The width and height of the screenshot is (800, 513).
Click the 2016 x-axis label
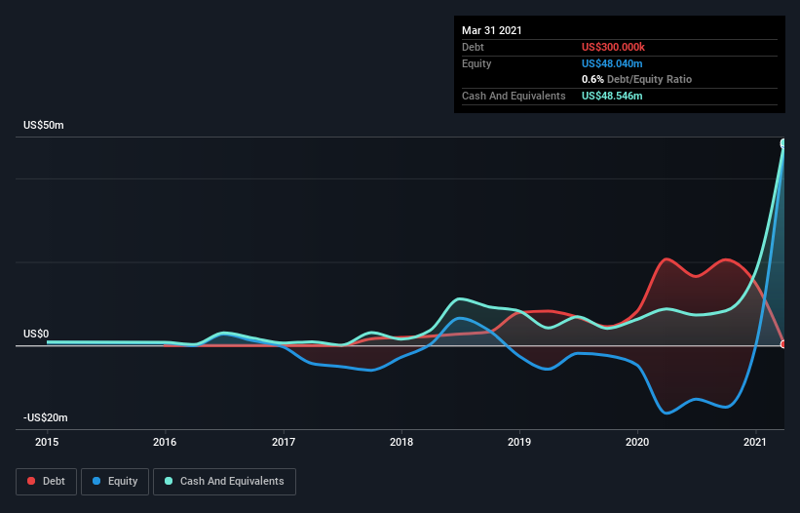pos(165,442)
